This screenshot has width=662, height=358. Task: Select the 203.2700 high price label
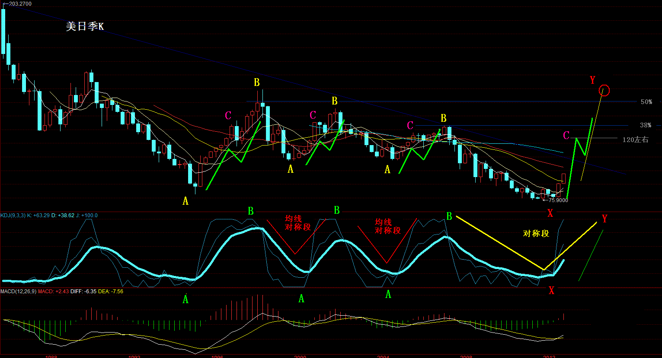19,3
